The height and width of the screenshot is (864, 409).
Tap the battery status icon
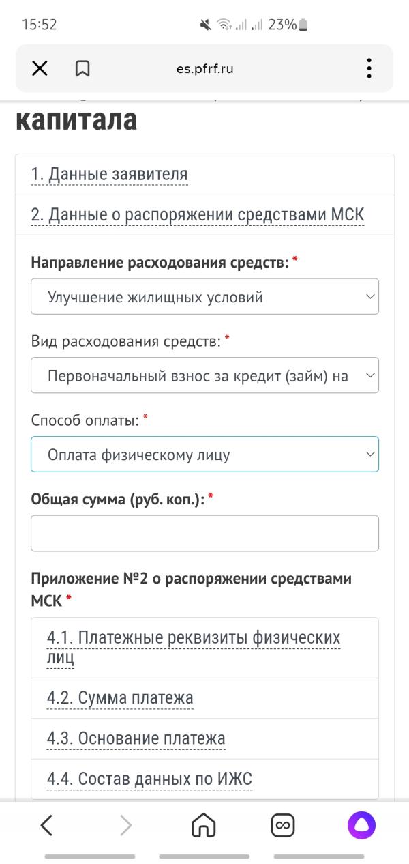(303, 25)
